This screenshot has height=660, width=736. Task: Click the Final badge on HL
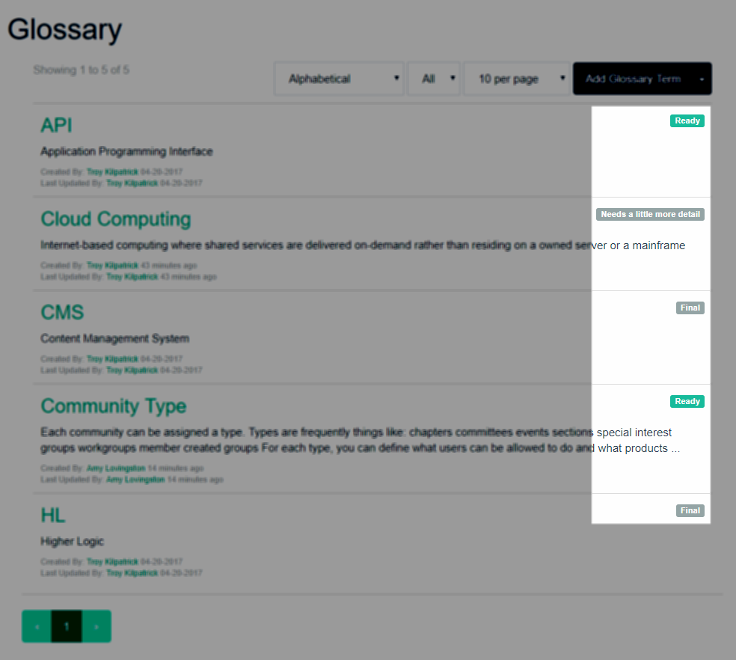(x=690, y=510)
